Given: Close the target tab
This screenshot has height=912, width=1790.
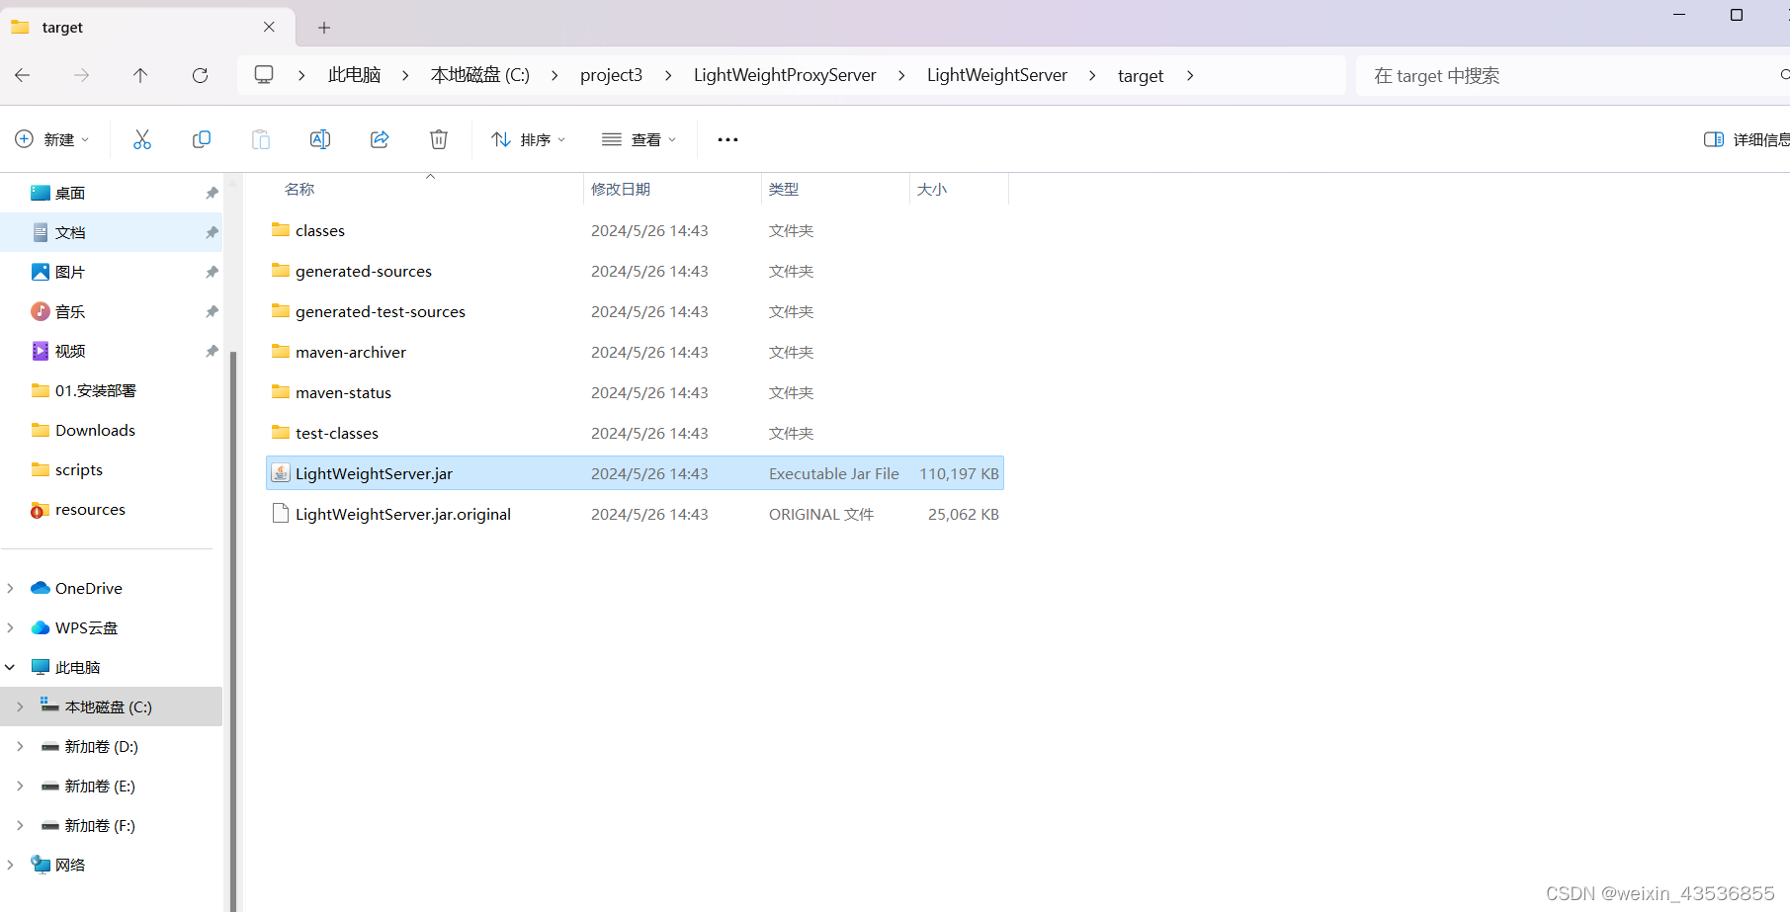Looking at the screenshot, I should (x=269, y=27).
